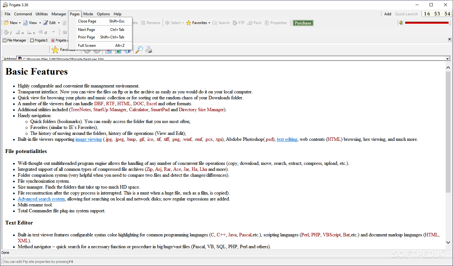This screenshot has width=453, height=266.
Task: Open the New button dropdown arrow
Action: tap(20, 23)
